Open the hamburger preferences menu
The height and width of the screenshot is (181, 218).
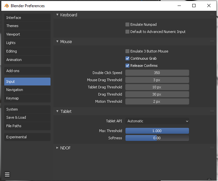click(7, 174)
